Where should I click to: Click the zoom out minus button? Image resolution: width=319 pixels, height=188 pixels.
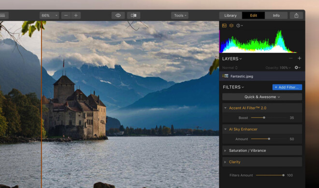[66, 15]
